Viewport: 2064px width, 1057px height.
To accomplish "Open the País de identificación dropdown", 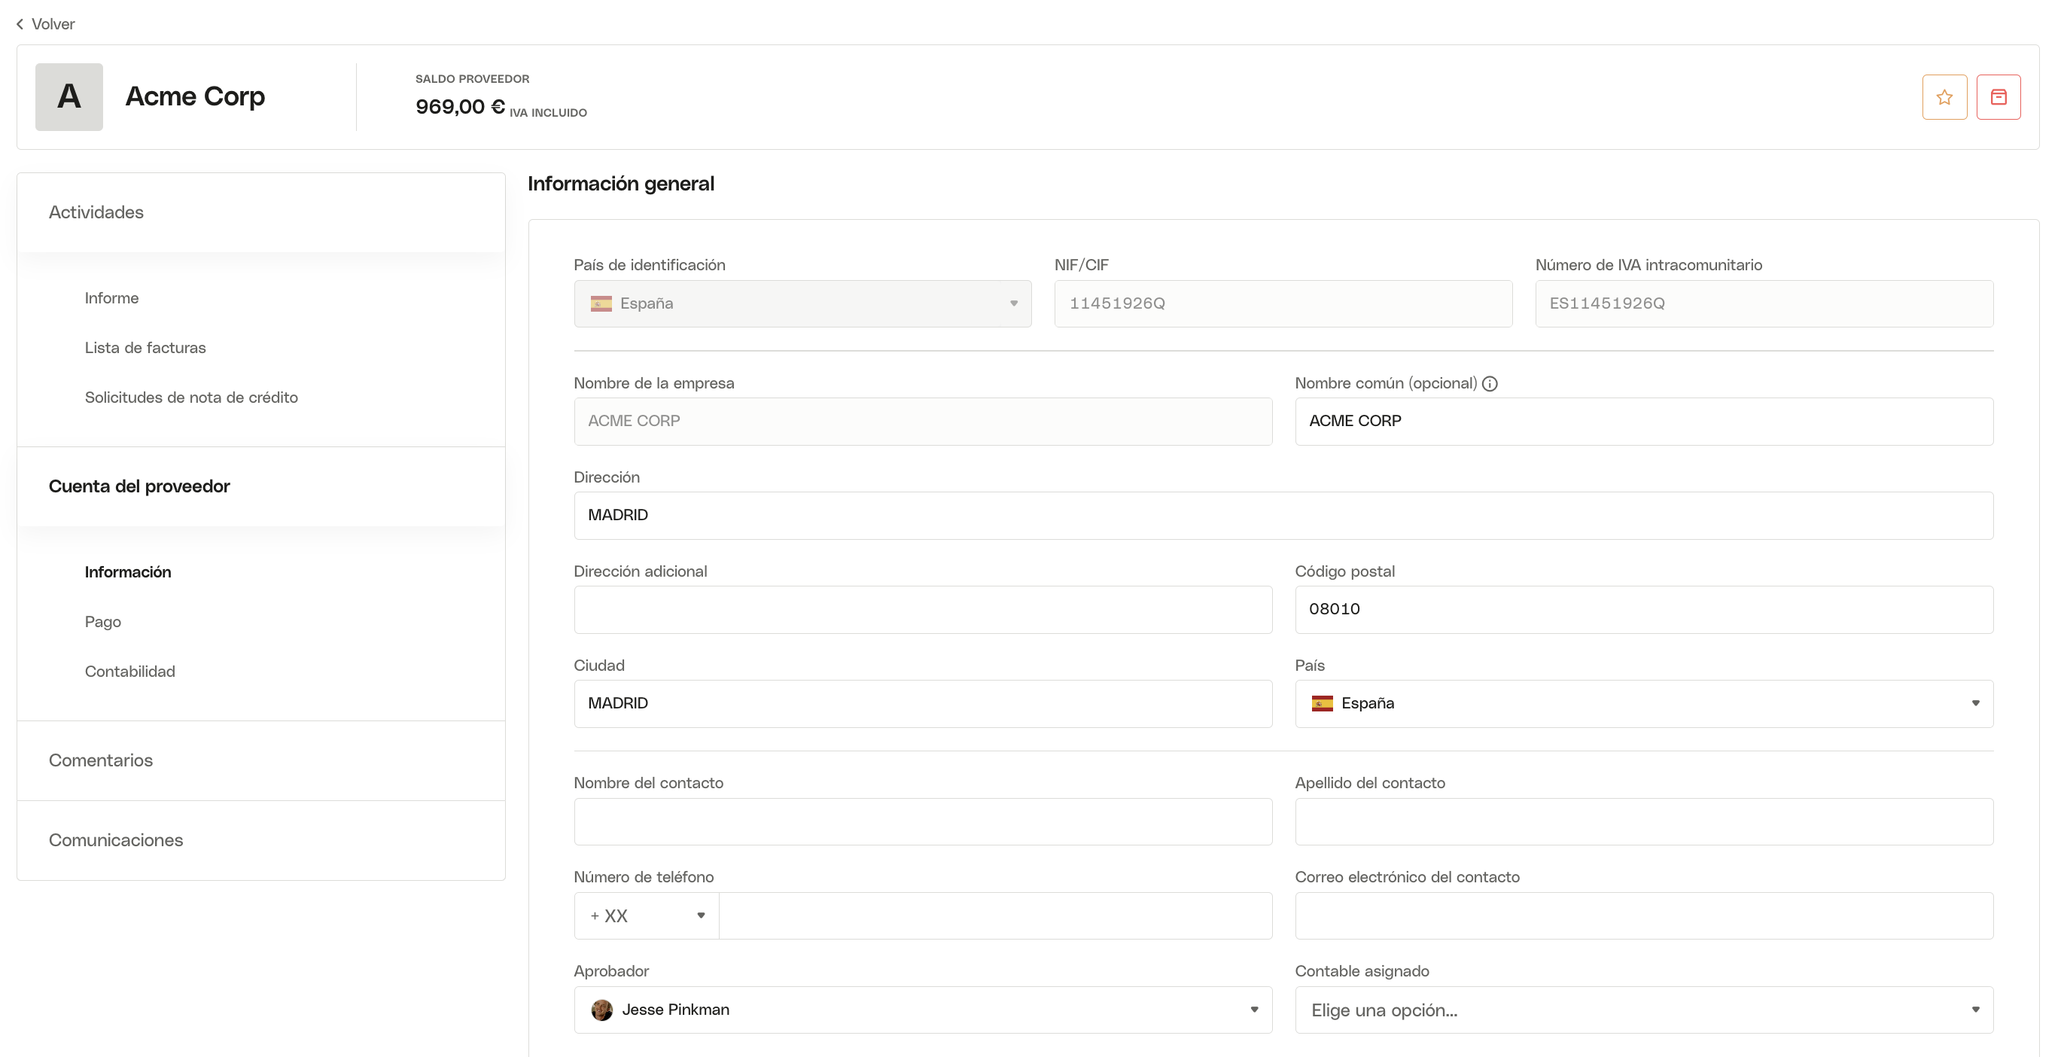I will point(803,303).
